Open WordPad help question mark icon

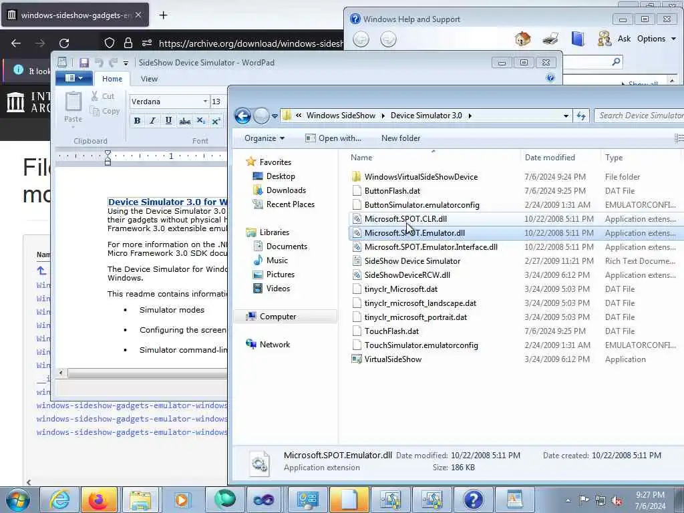click(x=550, y=78)
